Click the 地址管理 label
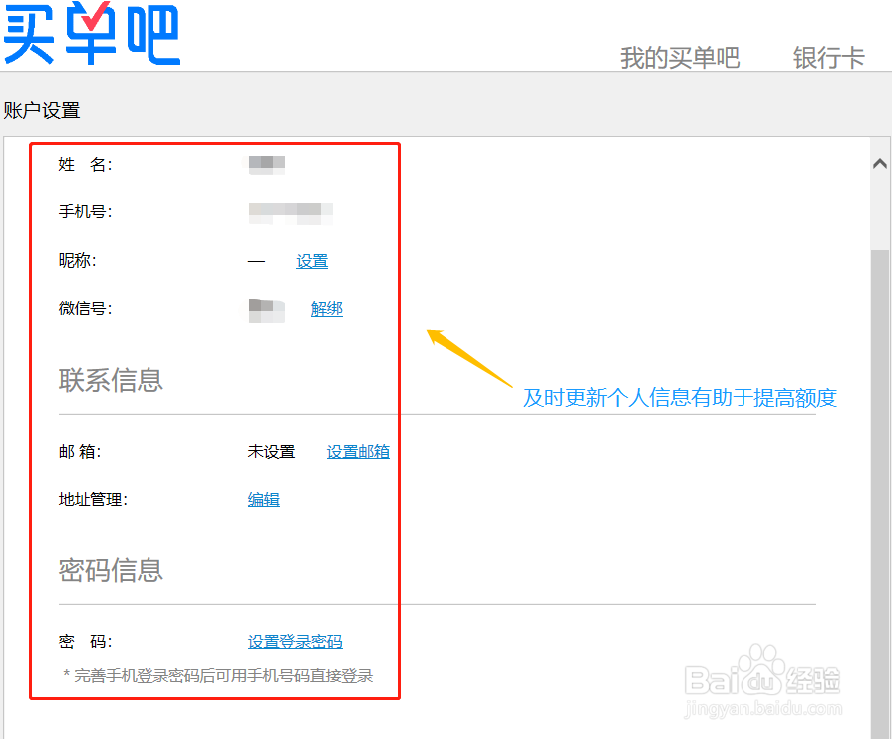The width and height of the screenshot is (892, 739). pyautogui.click(x=93, y=500)
